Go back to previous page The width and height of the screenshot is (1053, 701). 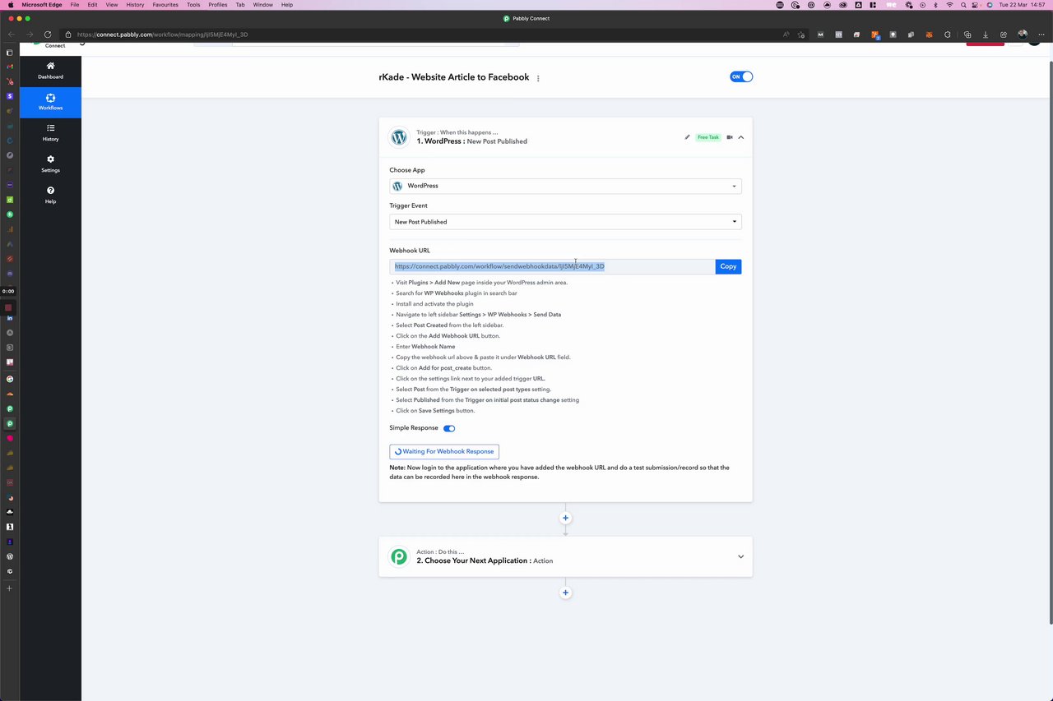[11, 35]
